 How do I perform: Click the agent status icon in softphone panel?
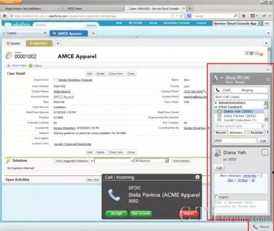[215, 78]
